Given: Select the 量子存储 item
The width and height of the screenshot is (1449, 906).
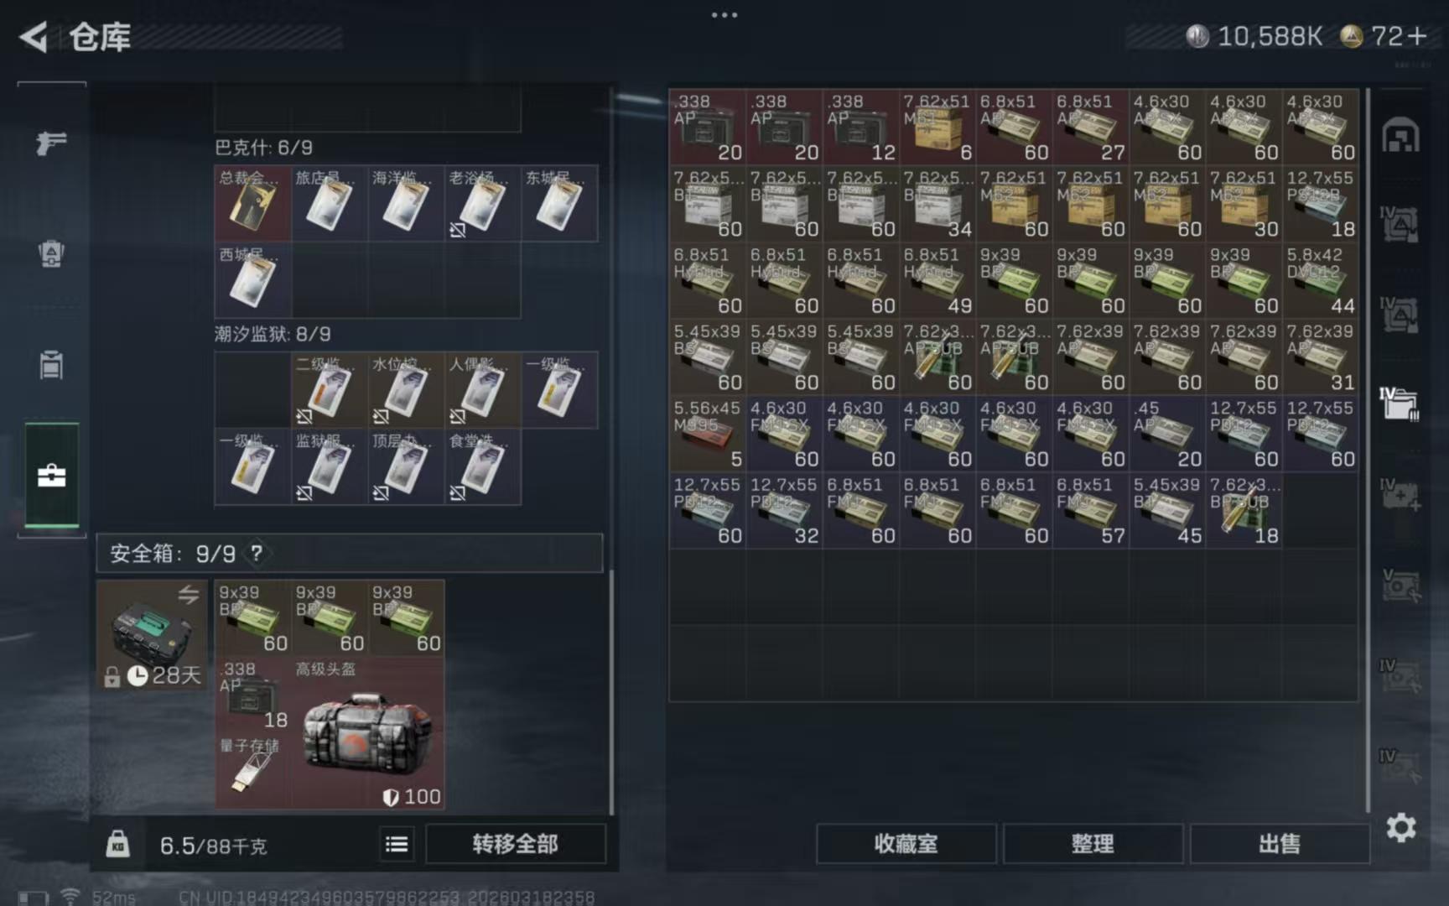Looking at the screenshot, I should coord(252,771).
